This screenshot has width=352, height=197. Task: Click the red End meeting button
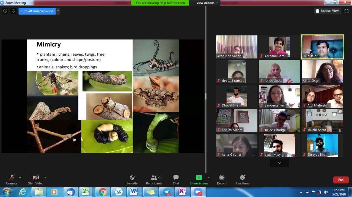pos(341,180)
